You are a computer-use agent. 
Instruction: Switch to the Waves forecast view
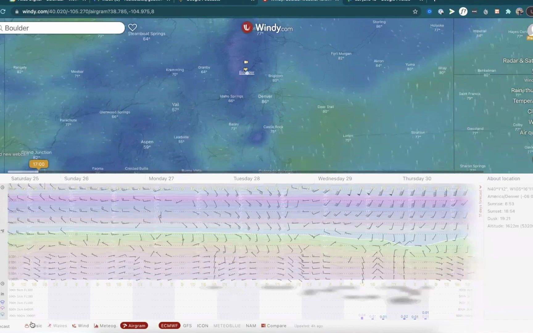tap(57, 326)
